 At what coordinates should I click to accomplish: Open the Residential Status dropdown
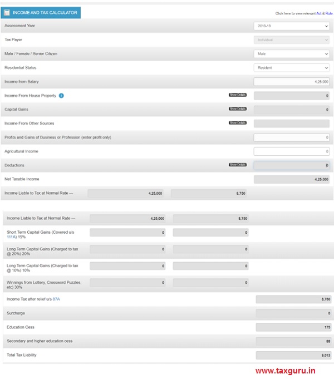291,68
